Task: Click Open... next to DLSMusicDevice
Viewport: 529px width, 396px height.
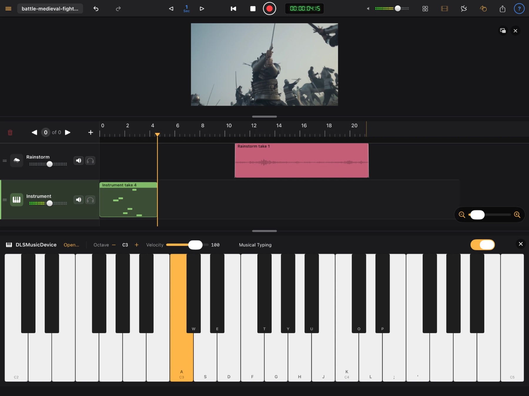Action: (71, 245)
